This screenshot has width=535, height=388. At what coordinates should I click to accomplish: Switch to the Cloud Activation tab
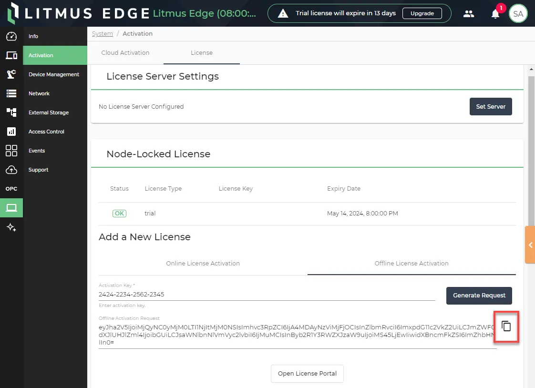pos(125,53)
